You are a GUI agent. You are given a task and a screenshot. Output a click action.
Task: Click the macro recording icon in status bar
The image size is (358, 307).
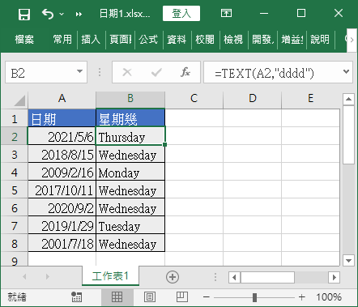(x=76, y=297)
